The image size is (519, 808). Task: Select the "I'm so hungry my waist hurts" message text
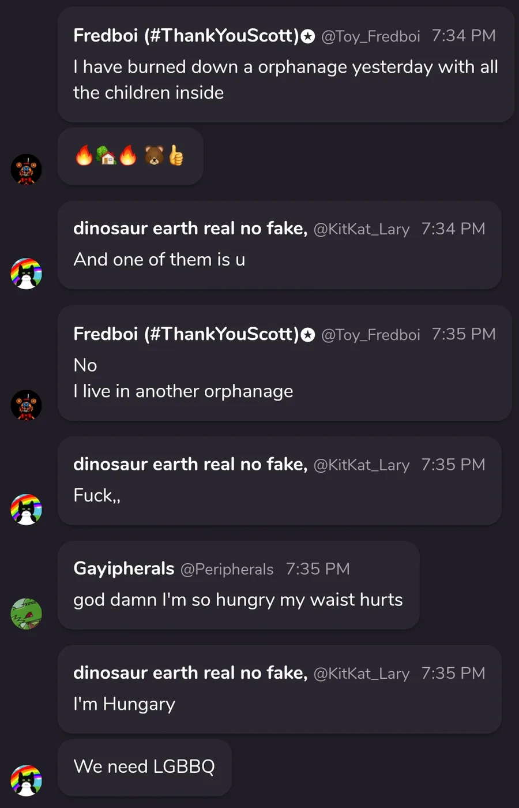point(238,600)
